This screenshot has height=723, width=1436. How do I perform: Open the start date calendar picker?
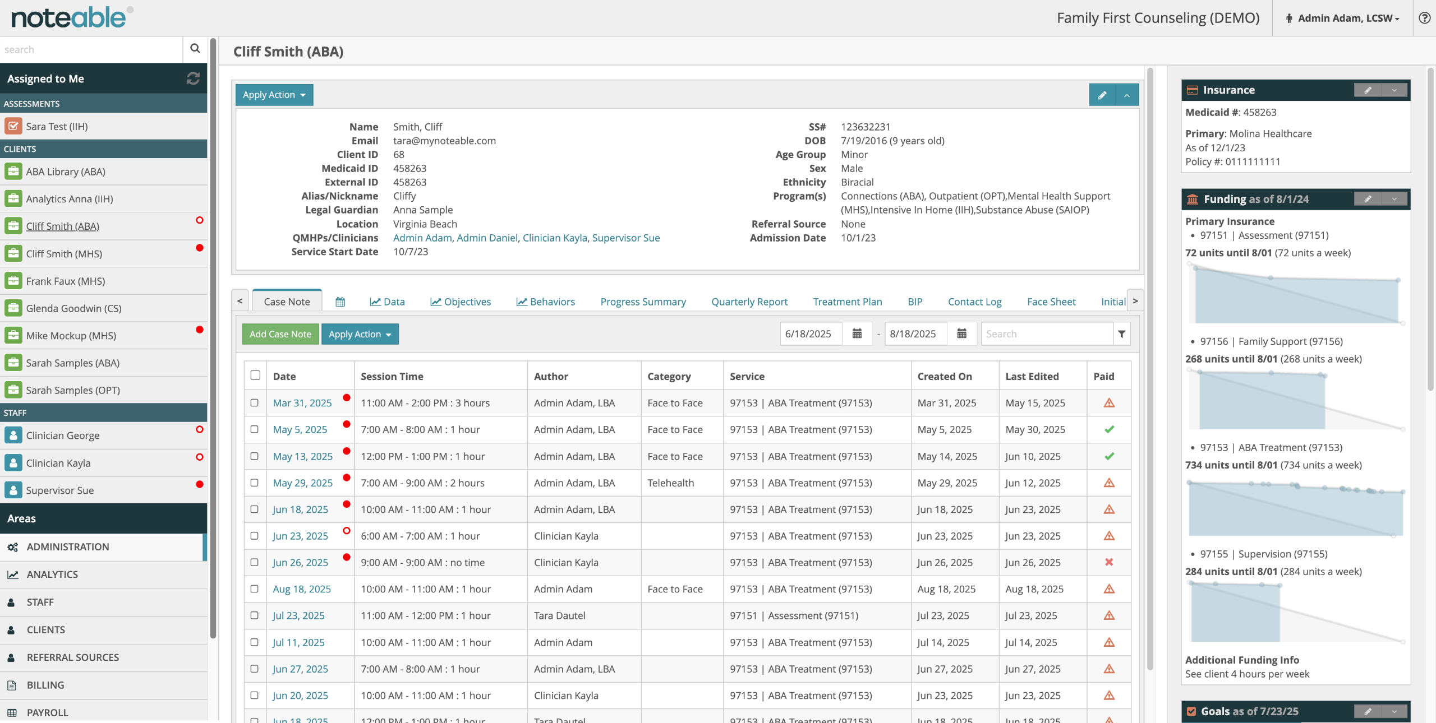(x=857, y=334)
